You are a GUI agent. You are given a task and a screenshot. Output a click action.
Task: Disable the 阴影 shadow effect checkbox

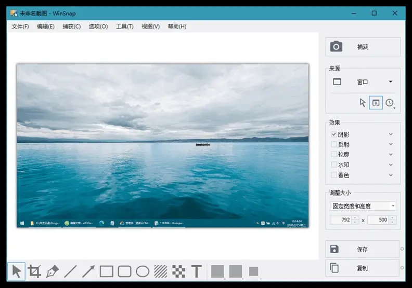334,134
